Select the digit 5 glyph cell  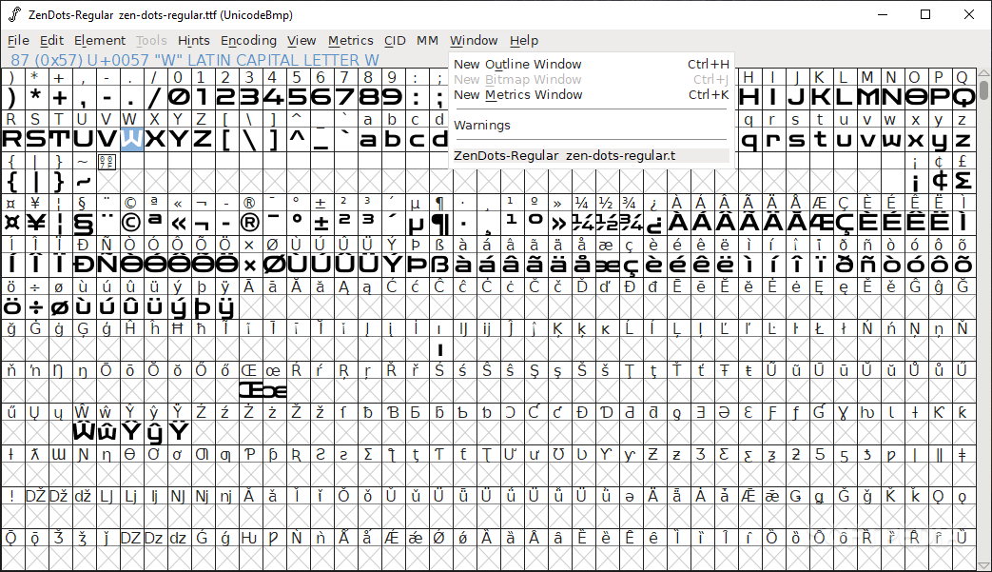point(298,97)
